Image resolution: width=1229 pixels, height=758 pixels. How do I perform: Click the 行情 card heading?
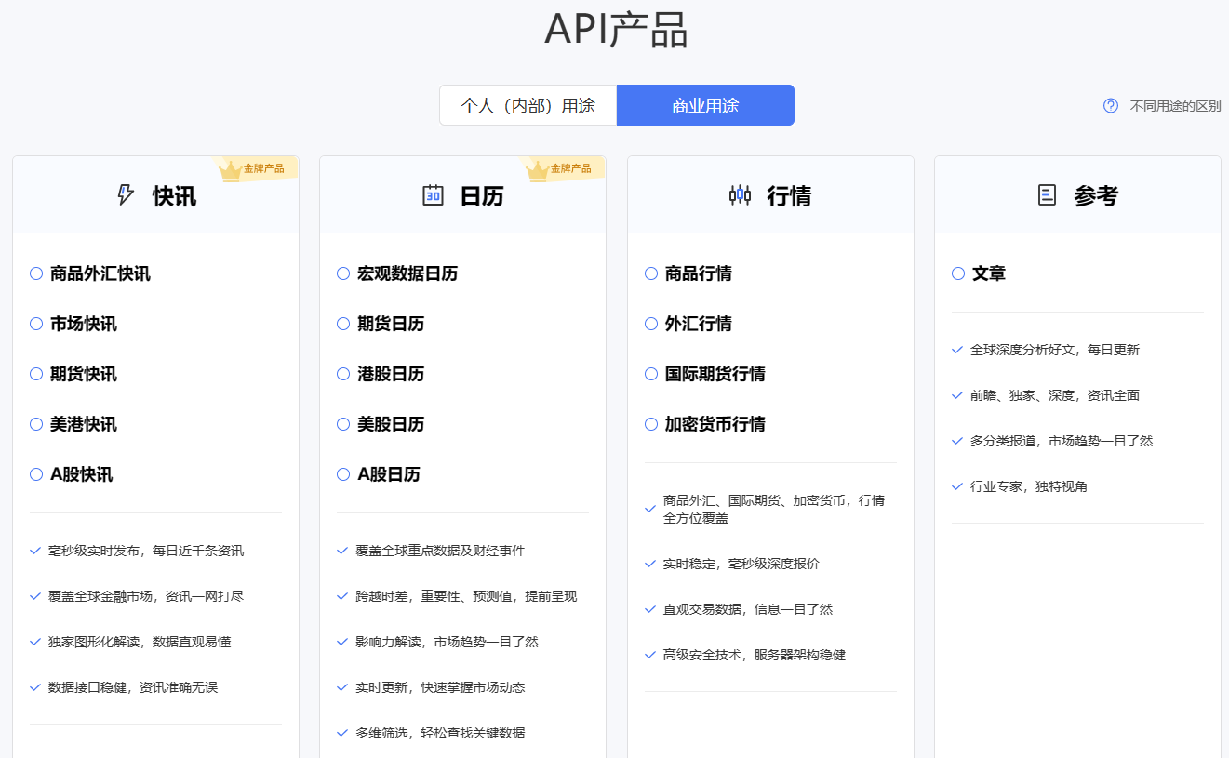click(789, 196)
